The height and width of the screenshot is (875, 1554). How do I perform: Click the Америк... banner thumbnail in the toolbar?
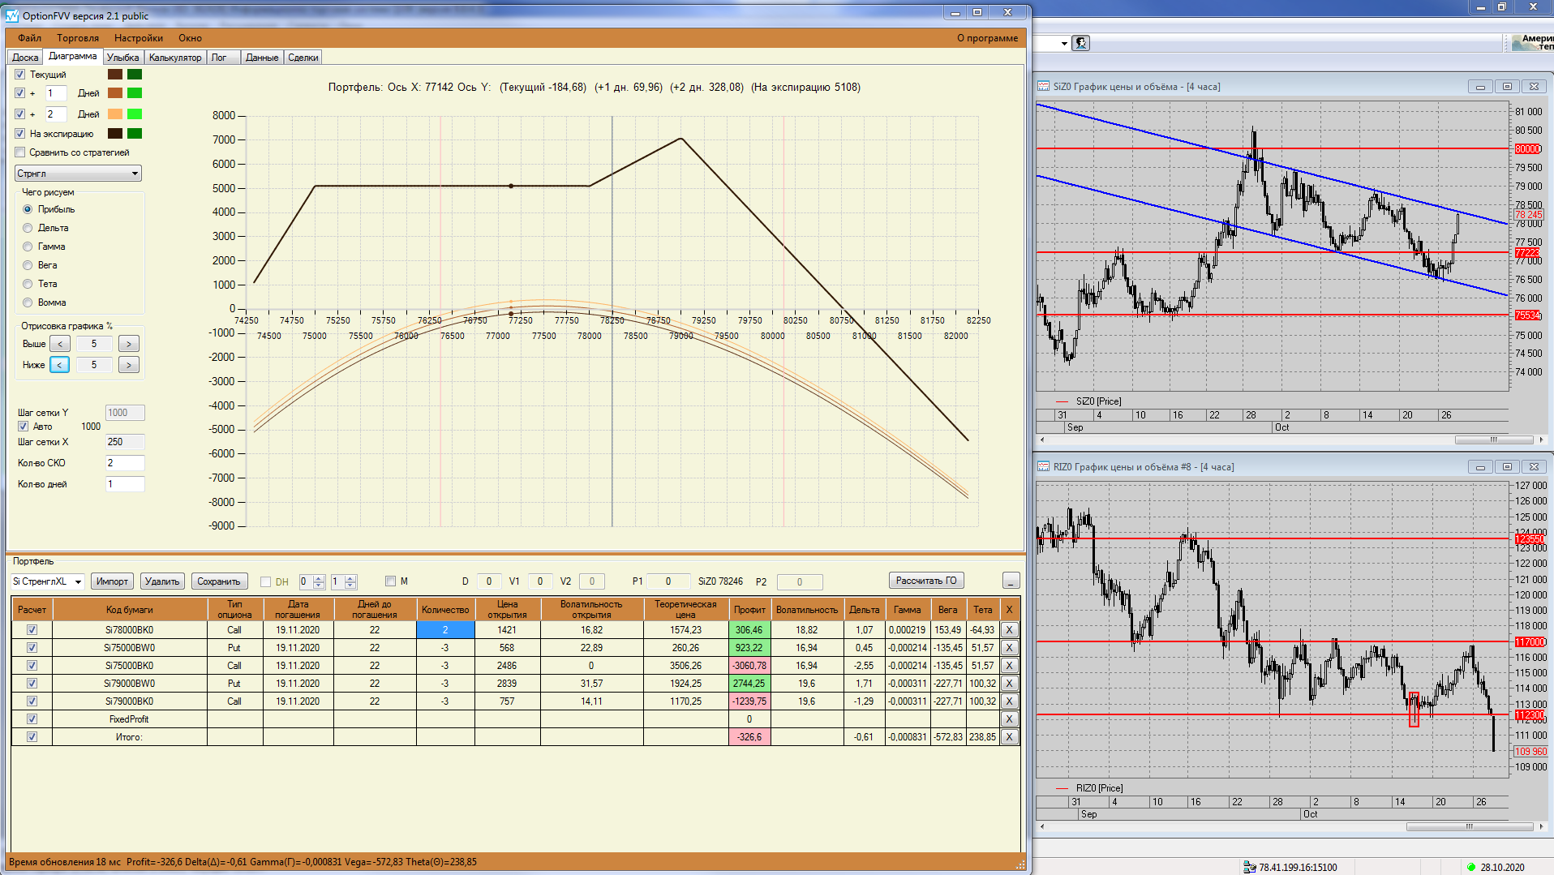coord(1532,43)
